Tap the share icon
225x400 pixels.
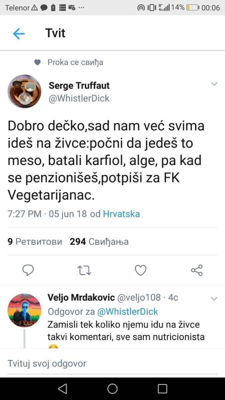coord(197,270)
